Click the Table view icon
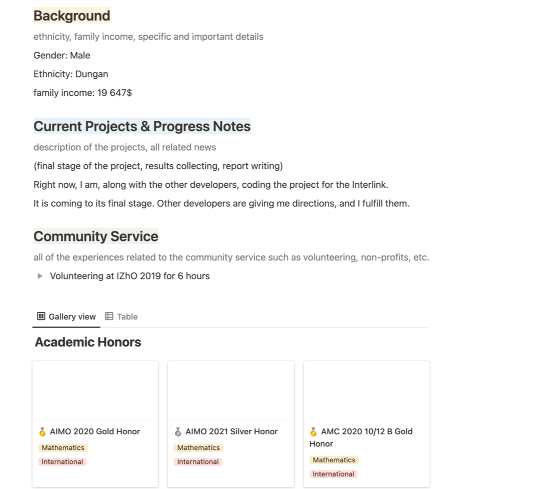This screenshot has width=544, height=489. (x=109, y=316)
